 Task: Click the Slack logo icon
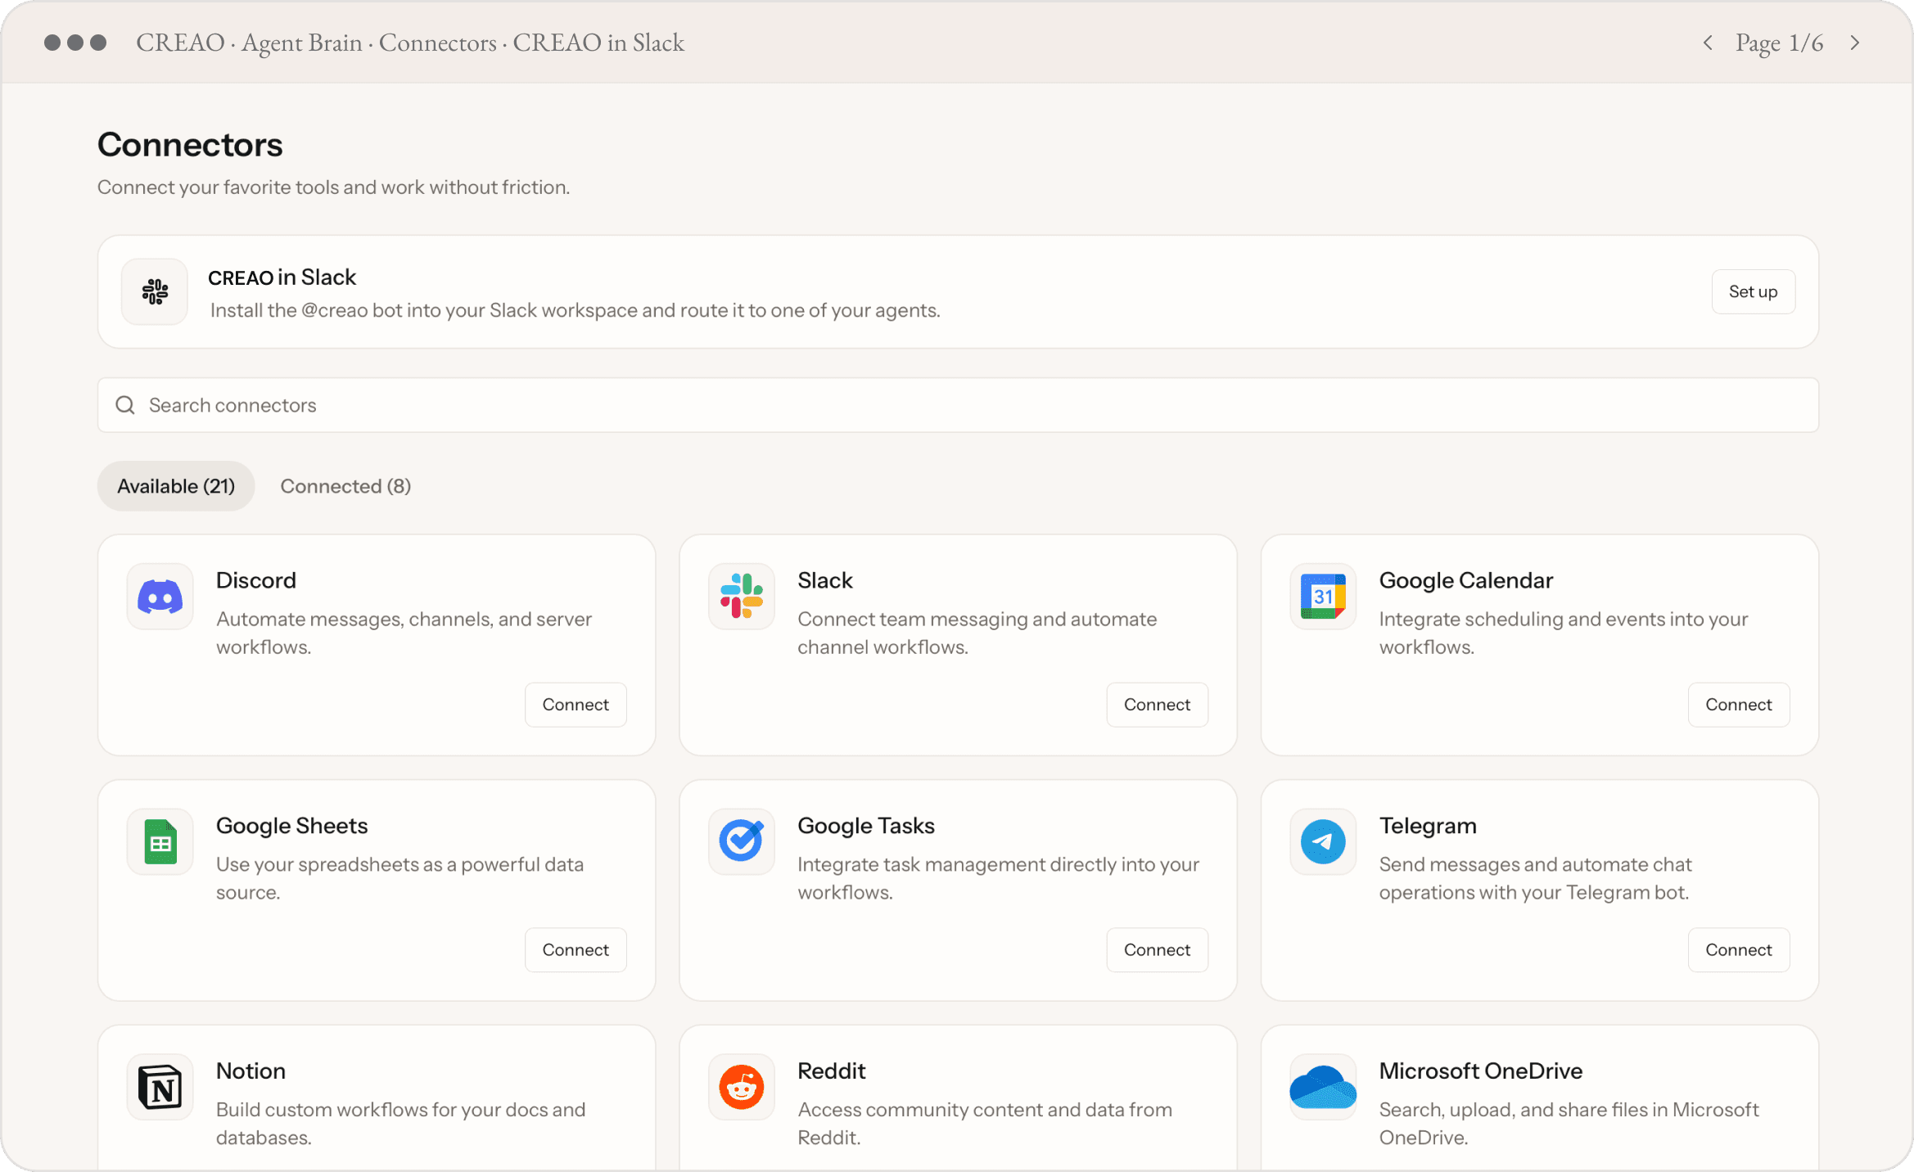tap(742, 597)
